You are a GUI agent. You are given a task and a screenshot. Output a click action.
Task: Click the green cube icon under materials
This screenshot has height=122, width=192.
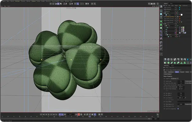coord(168,63)
